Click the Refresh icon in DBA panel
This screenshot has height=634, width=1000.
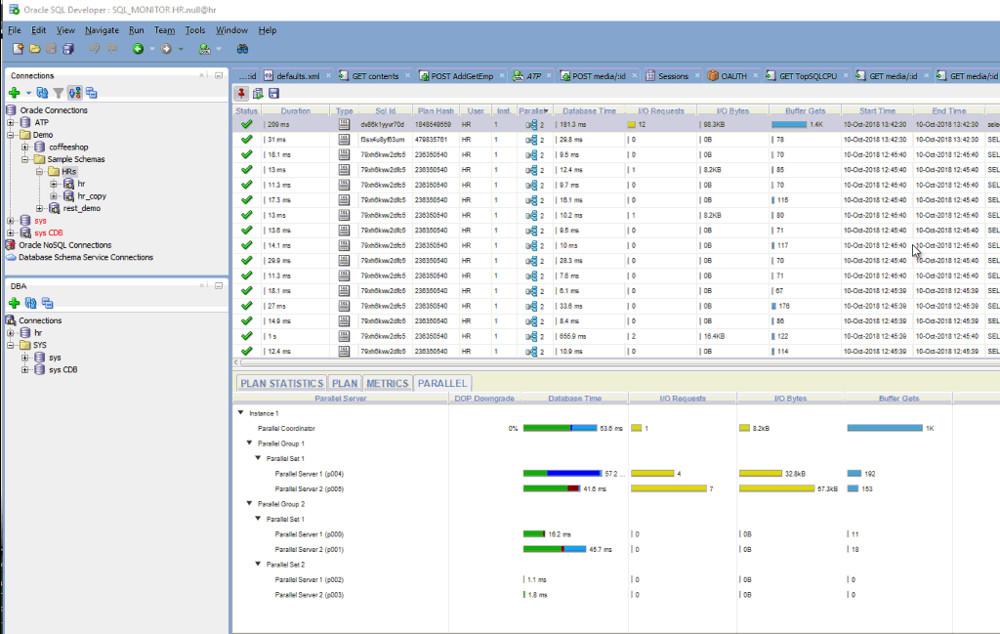[x=30, y=303]
